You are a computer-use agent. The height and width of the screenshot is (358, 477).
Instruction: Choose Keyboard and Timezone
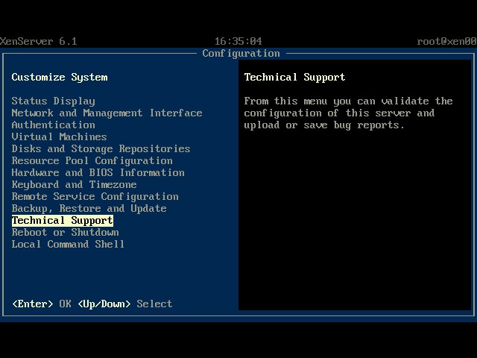[74, 184]
